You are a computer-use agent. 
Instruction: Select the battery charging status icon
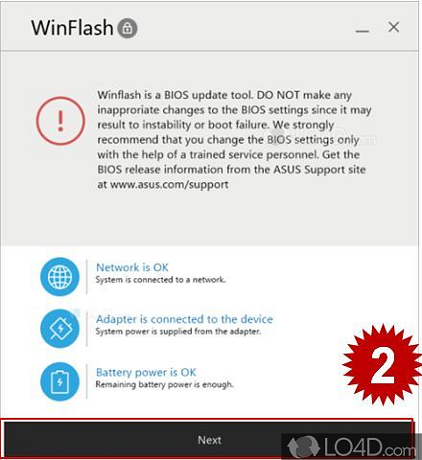click(x=59, y=381)
